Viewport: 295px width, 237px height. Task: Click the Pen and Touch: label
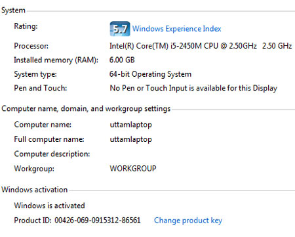point(41,88)
